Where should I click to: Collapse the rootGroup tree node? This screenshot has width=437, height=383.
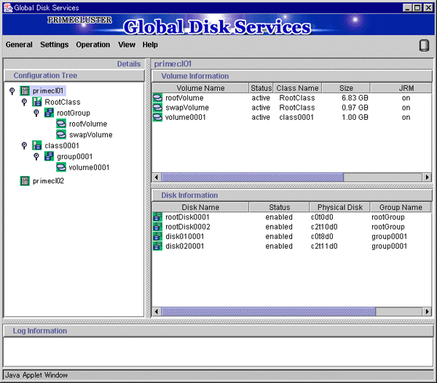coord(36,113)
